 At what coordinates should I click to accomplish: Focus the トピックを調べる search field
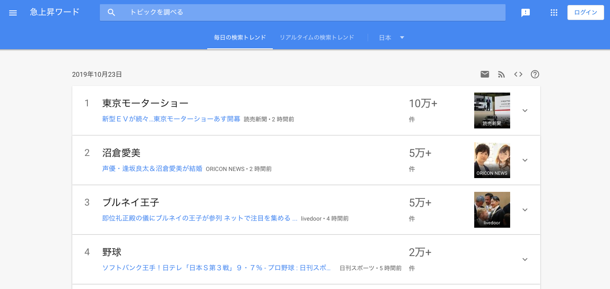pos(309,13)
